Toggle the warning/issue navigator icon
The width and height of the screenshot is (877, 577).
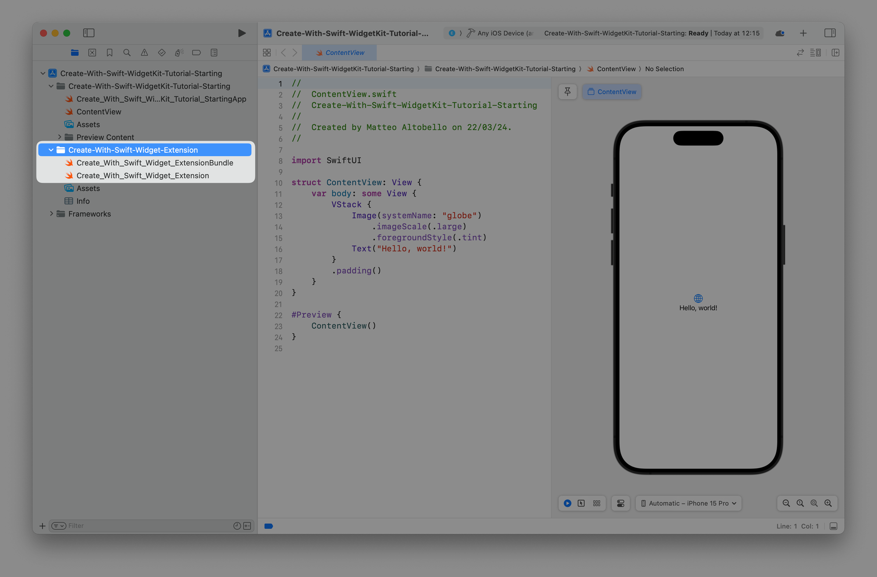pos(145,52)
